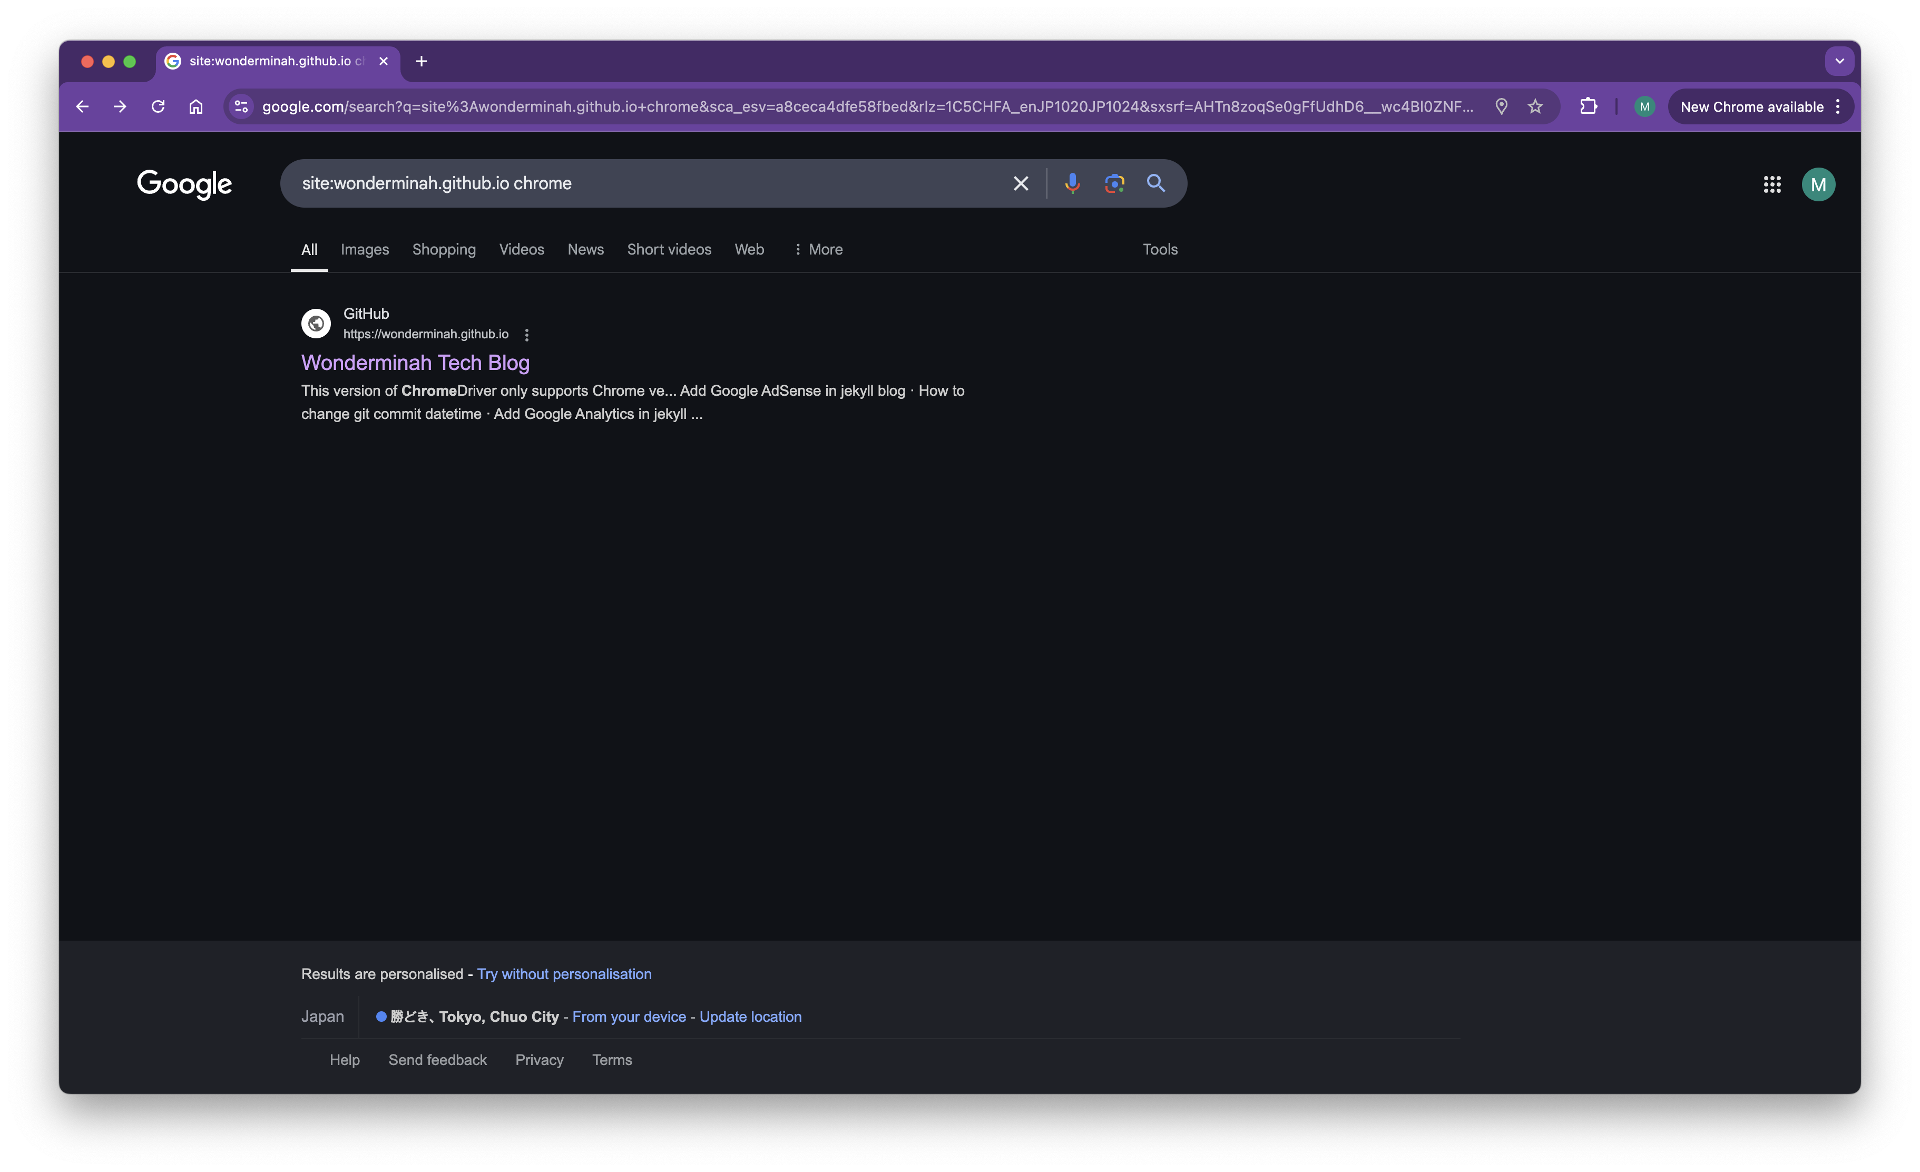Click the magnifying glass search button
The width and height of the screenshot is (1920, 1172).
(x=1155, y=183)
